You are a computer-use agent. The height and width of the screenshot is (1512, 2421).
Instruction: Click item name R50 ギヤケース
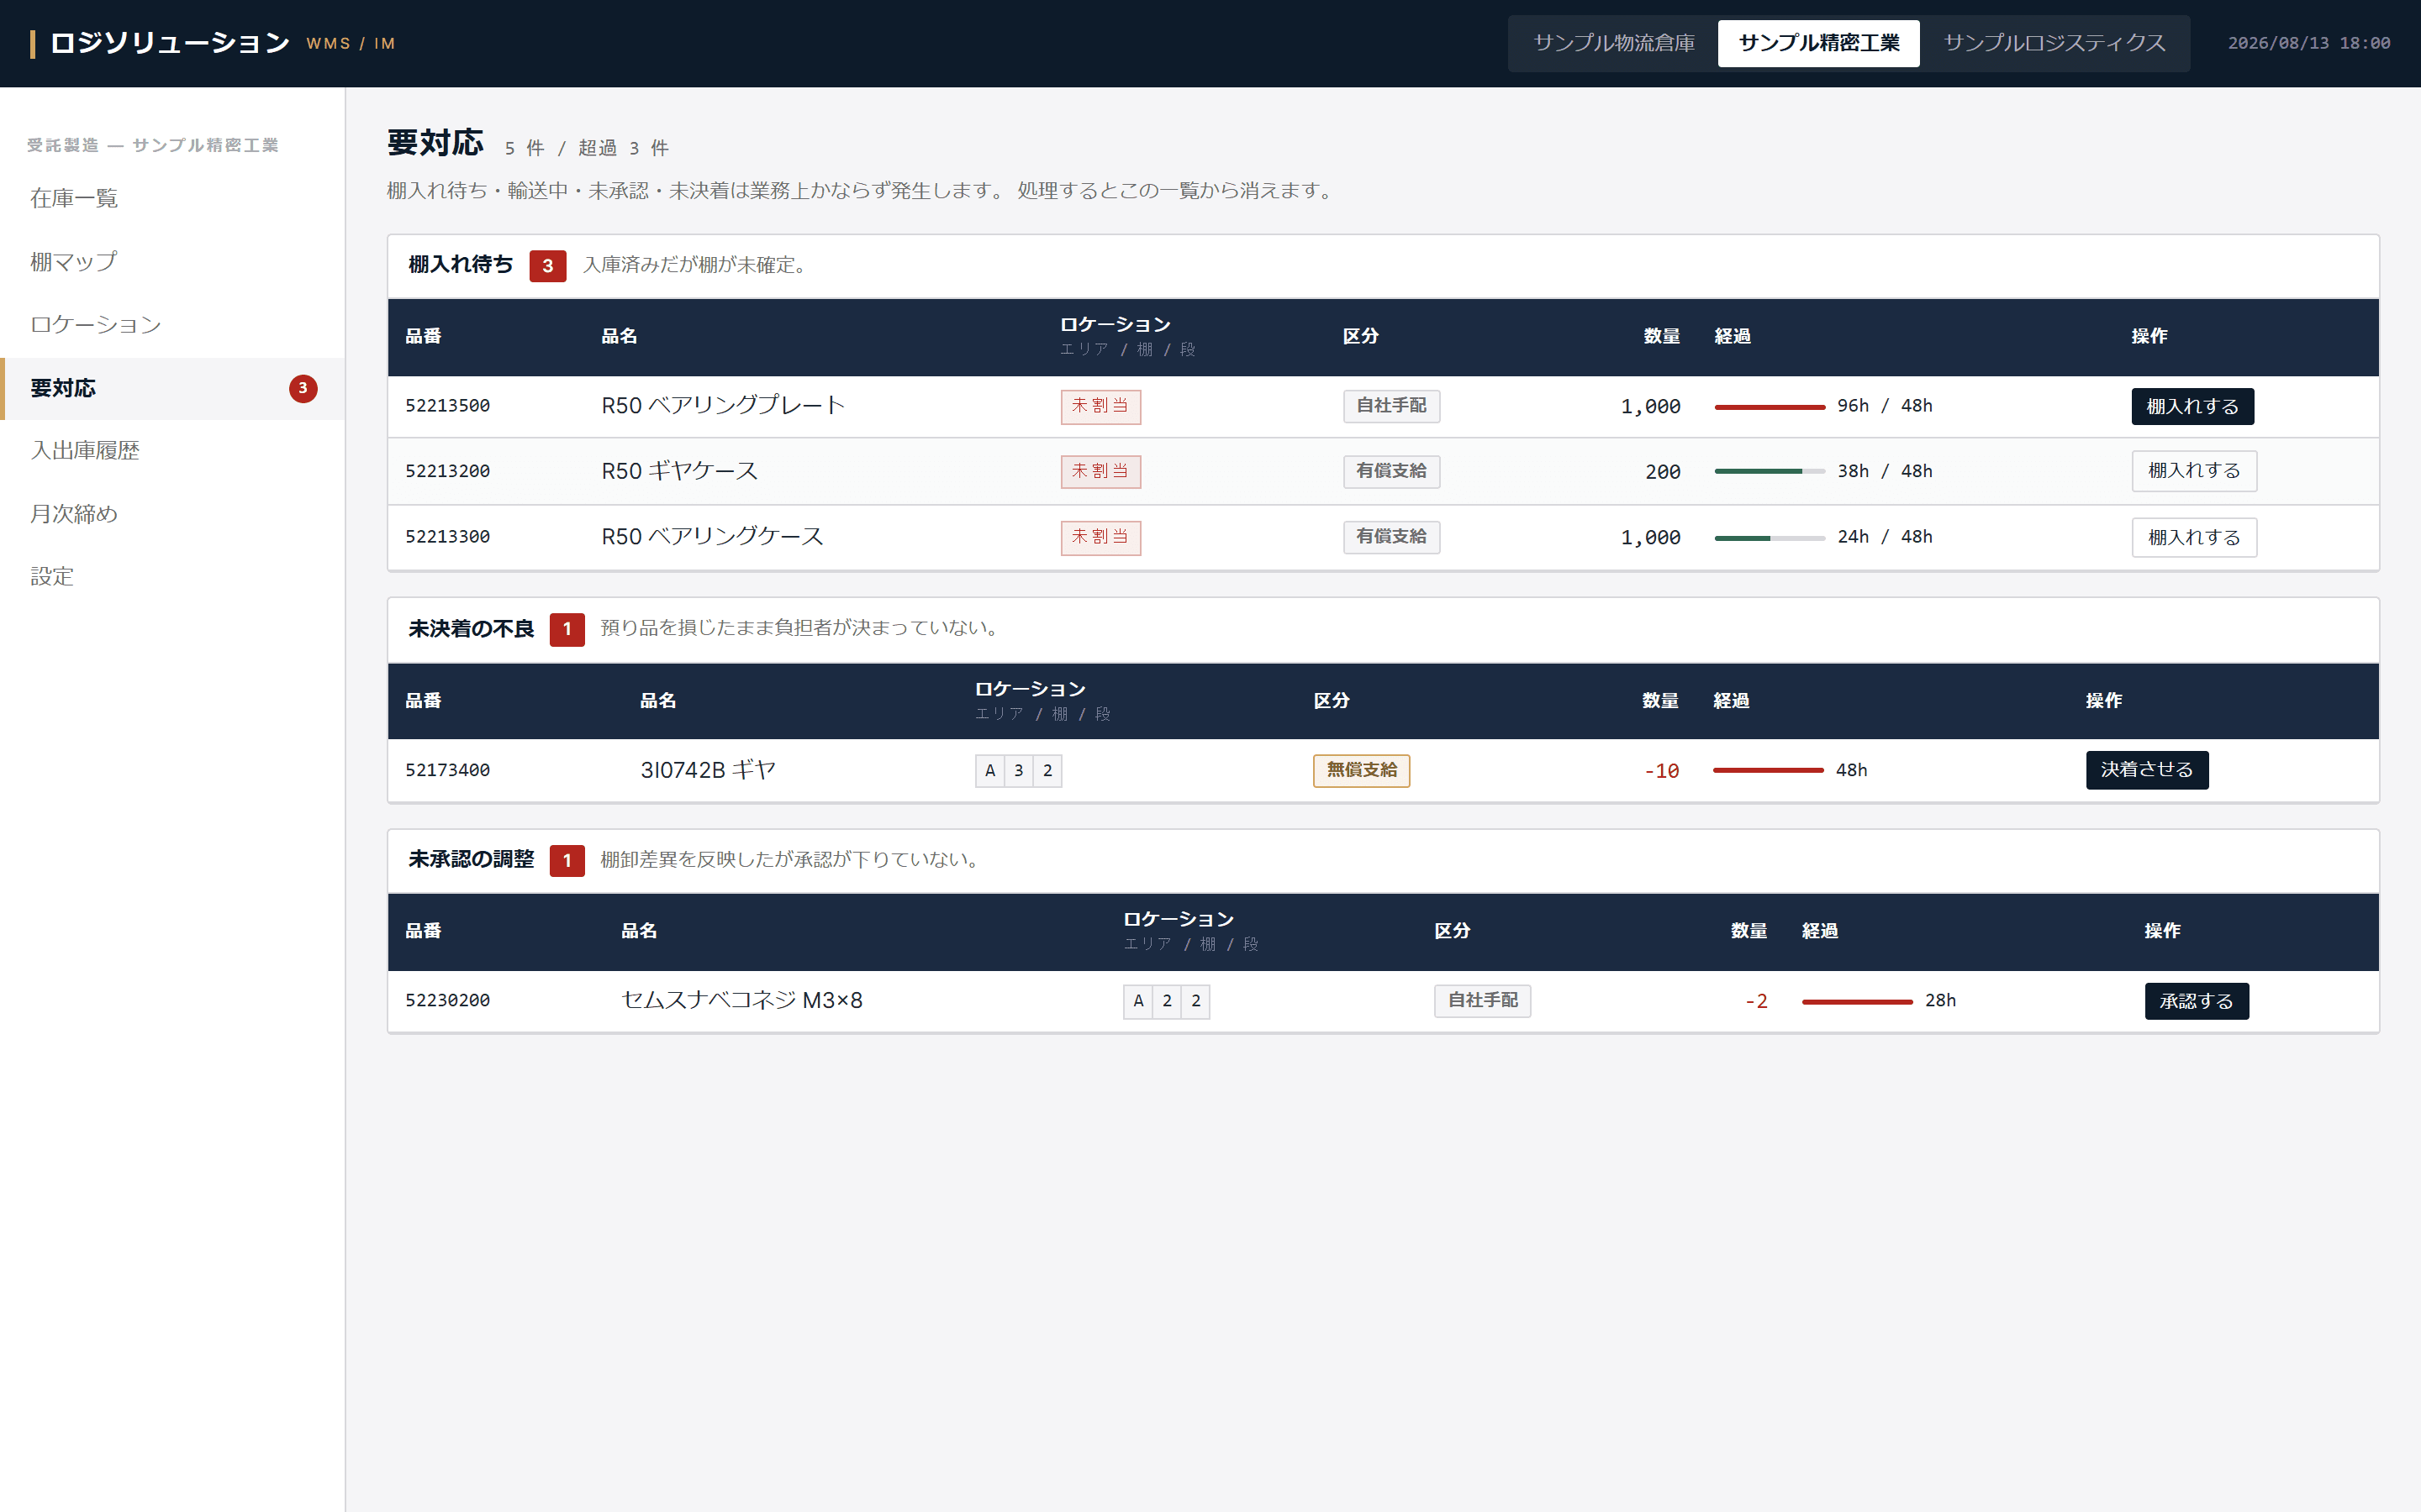click(679, 471)
